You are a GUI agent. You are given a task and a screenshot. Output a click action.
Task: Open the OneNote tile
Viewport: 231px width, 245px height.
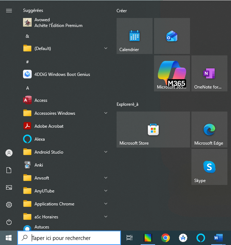pos(209,73)
